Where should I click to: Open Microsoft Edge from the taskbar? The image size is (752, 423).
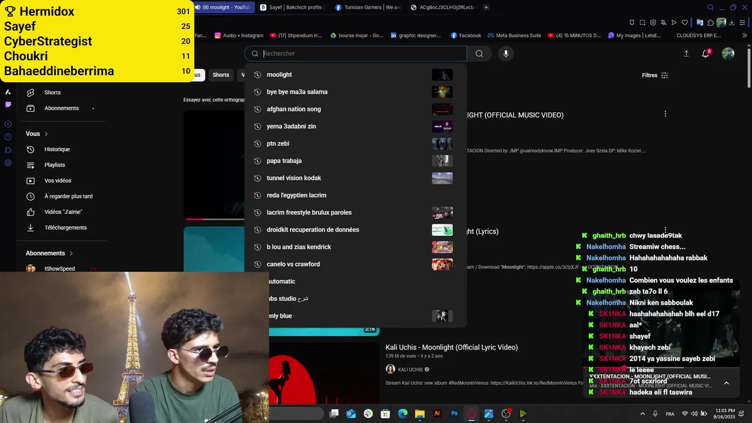[x=402, y=414]
